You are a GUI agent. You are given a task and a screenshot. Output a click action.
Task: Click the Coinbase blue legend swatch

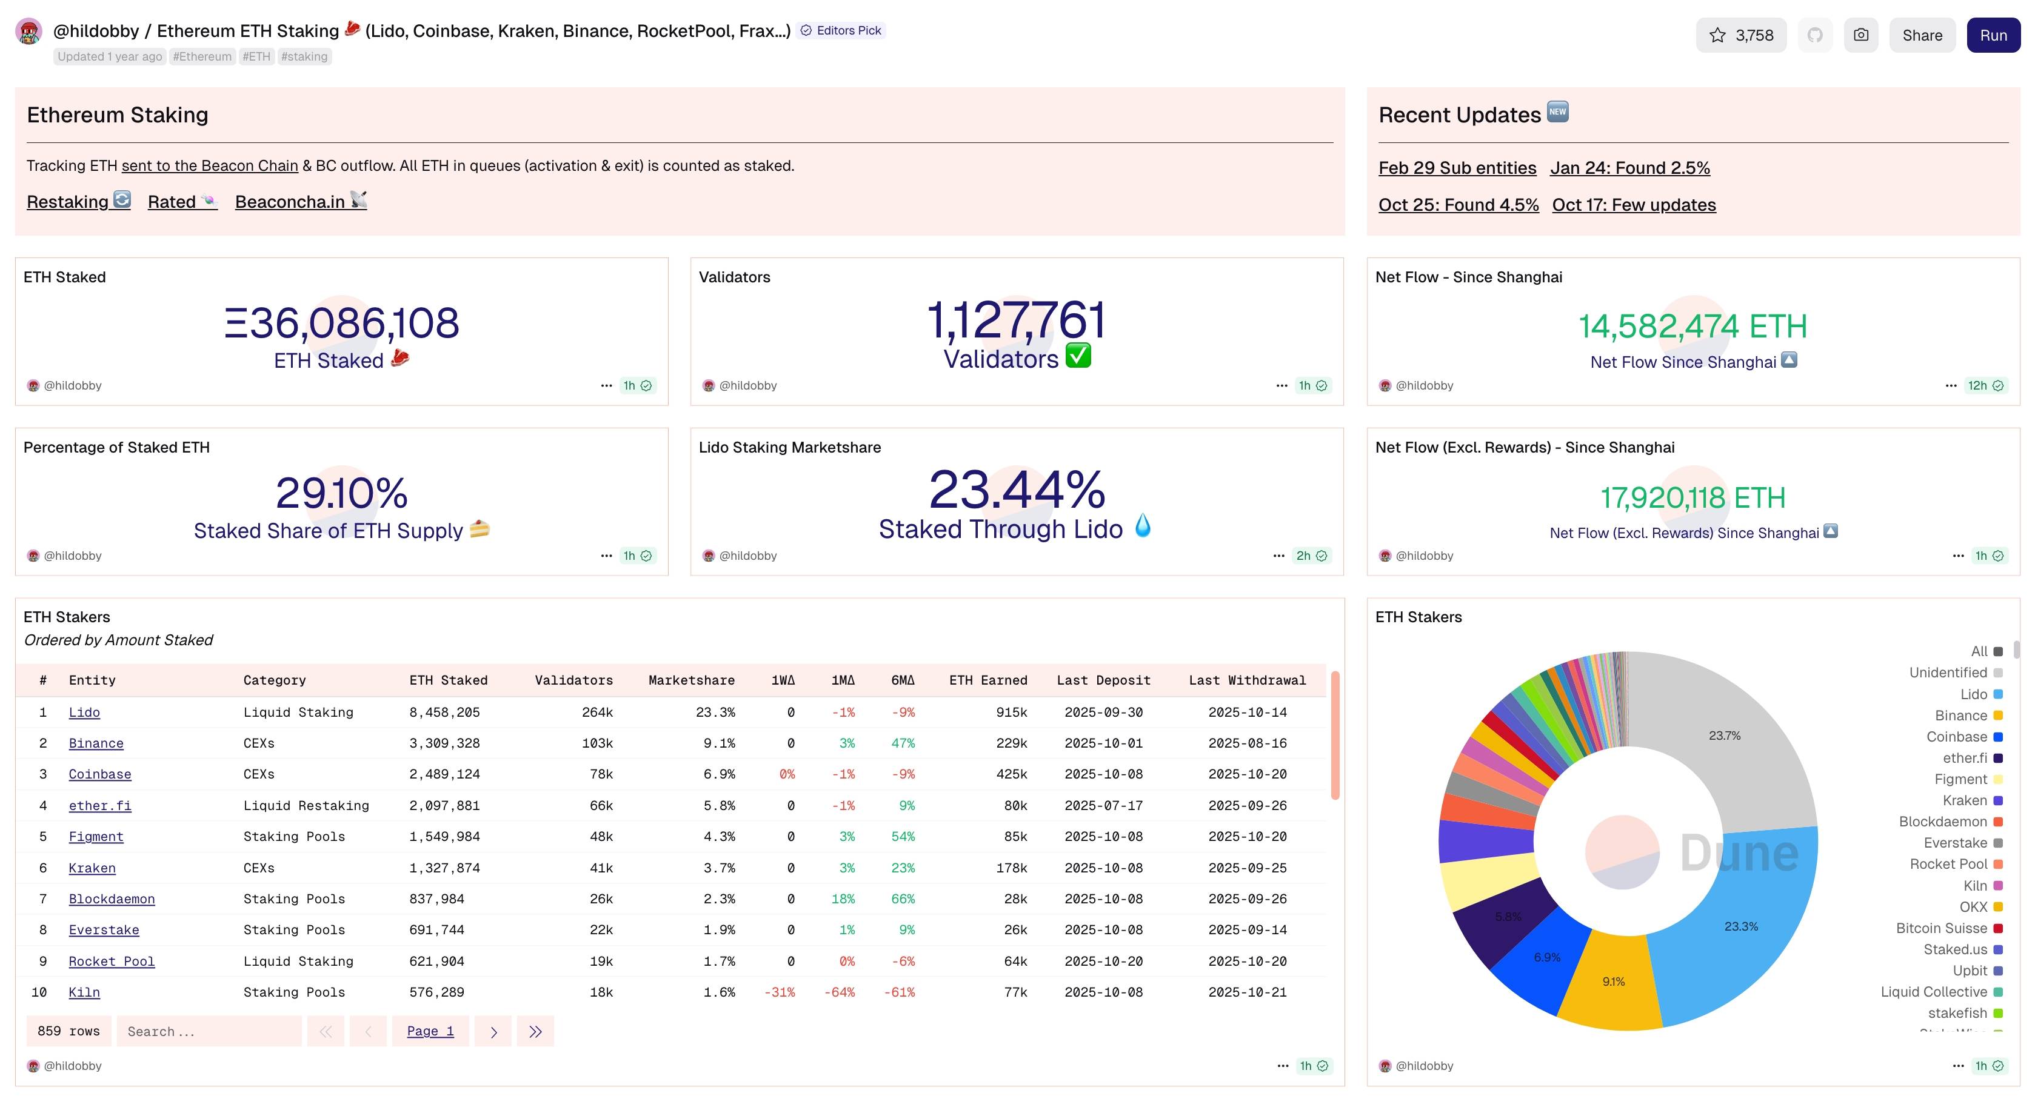pos(1998,737)
